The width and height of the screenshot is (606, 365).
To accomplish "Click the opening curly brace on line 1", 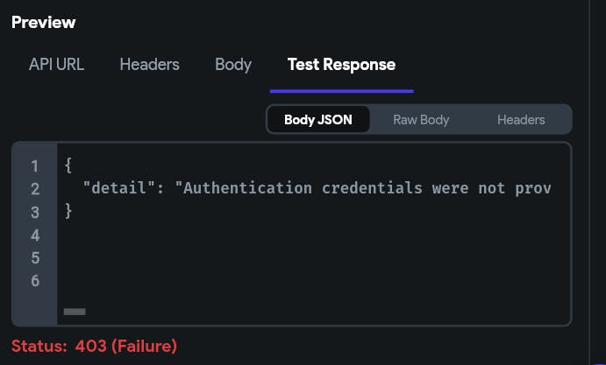I will (68, 165).
